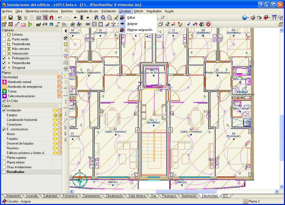Select the Alumbrado de emergencia plan
Screen dimensions: 285x205
(x=25, y=87)
